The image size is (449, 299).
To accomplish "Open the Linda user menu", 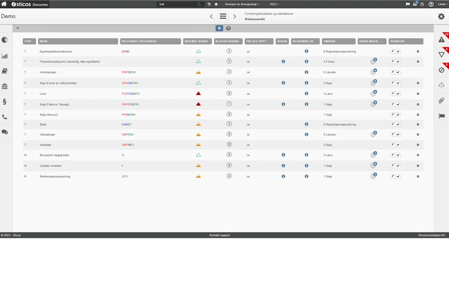I will [442, 4].
